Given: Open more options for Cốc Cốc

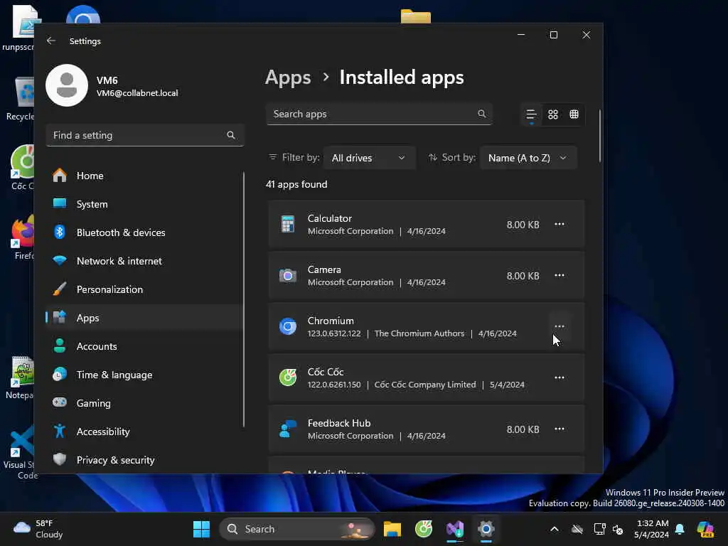Looking at the screenshot, I should pos(560,378).
